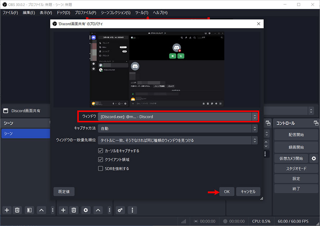Viewport: 320px width, 226px height.
Task: Click the streaming status icon in status bar
Action: click(196, 221)
